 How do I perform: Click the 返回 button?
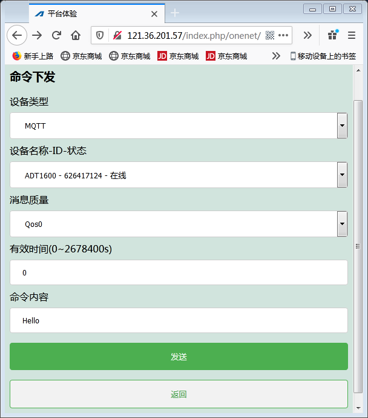click(179, 394)
